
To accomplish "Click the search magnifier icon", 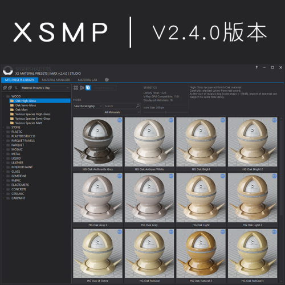I will [x=138, y=106].
